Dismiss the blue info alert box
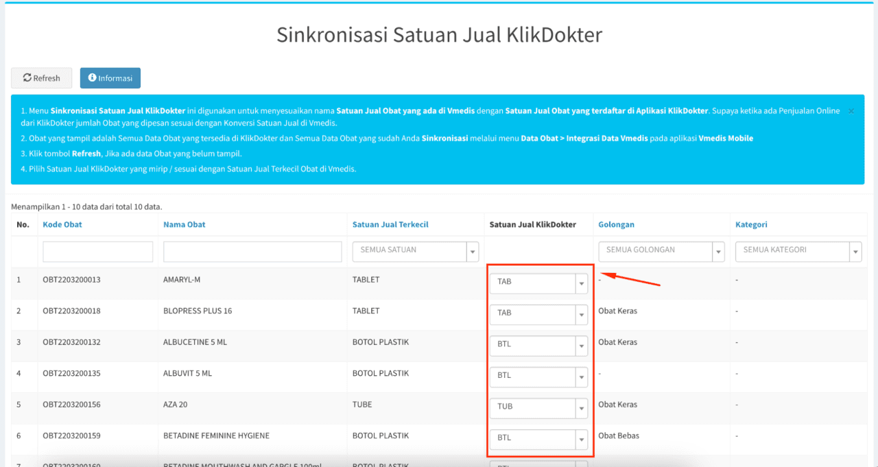The image size is (878, 467). [851, 110]
